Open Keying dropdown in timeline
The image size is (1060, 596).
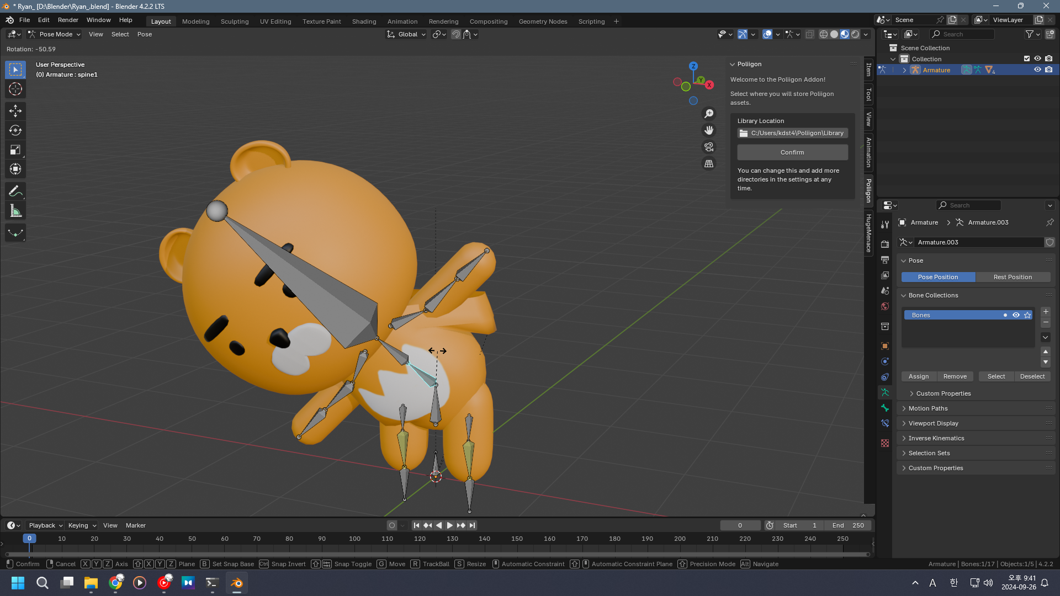tap(82, 525)
